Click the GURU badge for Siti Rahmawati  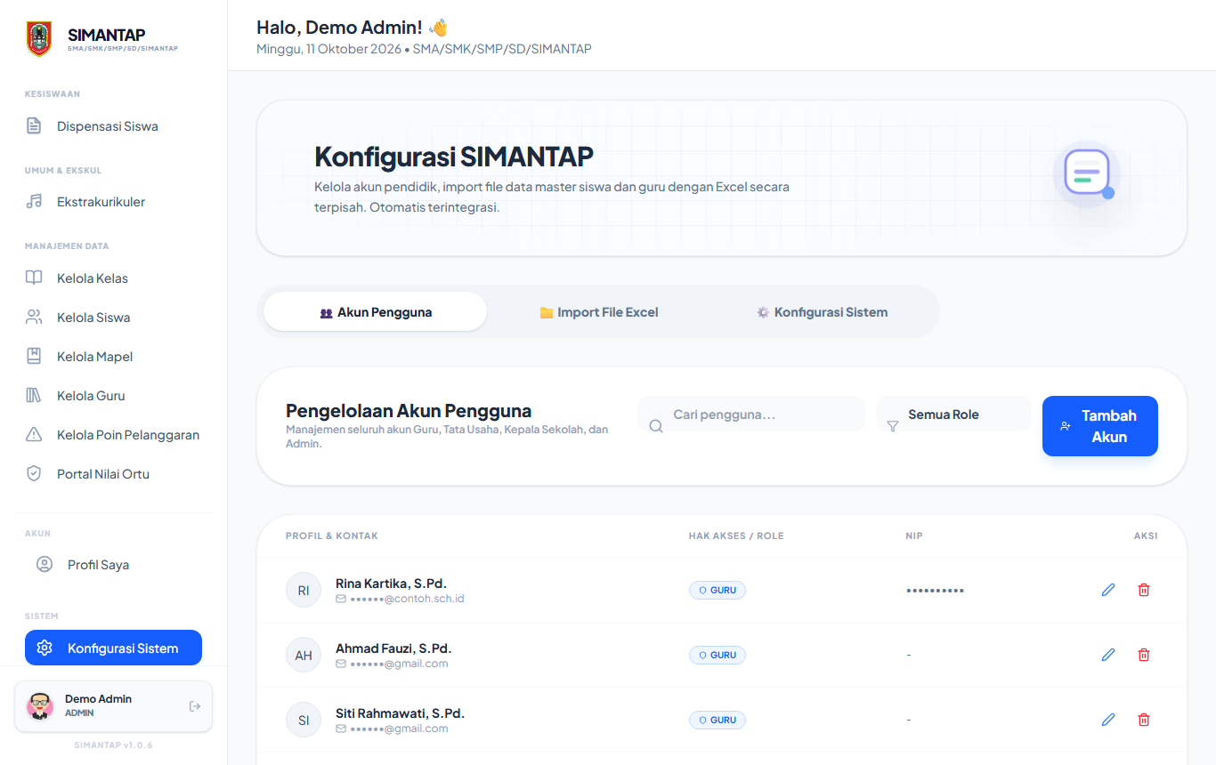click(x=717, y=720)
